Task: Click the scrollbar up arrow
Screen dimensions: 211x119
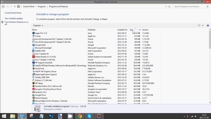Action: pos(210,29)
